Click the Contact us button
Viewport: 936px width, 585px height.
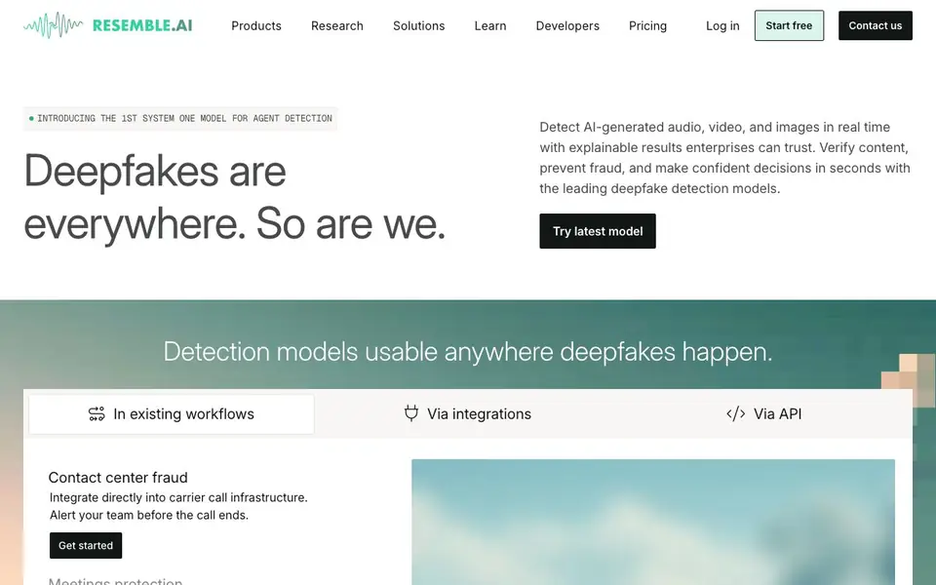pyautogui.click(x=876, y=25)
